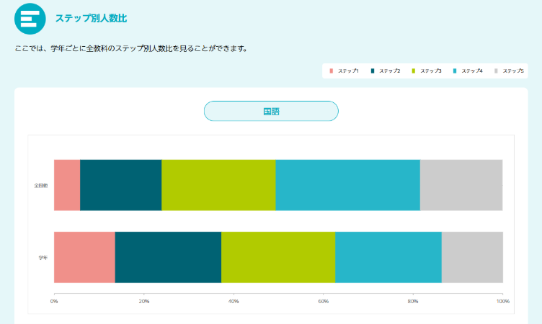Click the 100% axis tick label
This screenshot has height=324, width=542.
pos(503,301)
